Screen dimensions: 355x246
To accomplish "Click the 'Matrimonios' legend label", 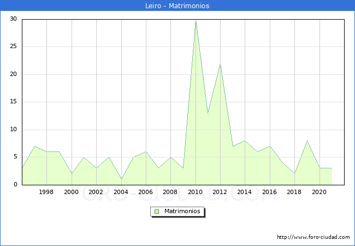I will tap(182, 211).
